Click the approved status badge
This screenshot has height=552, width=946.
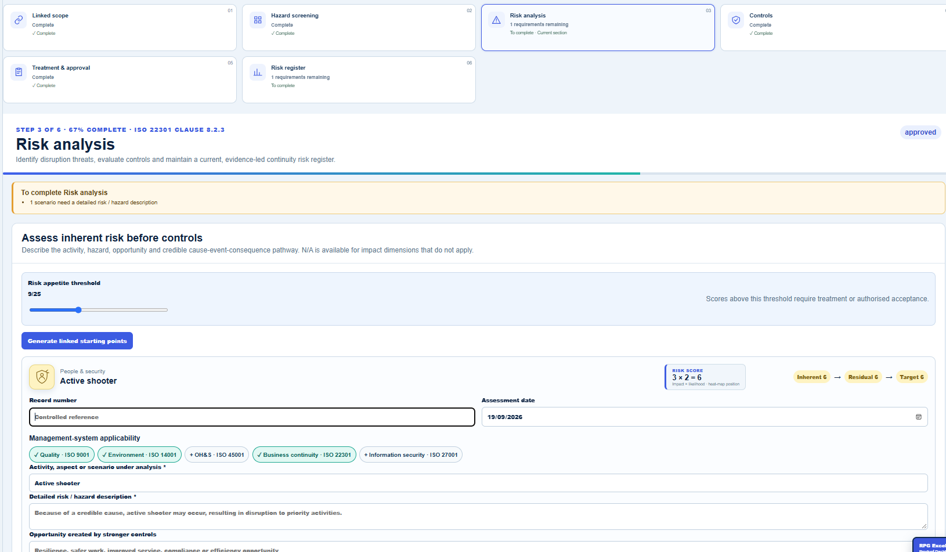click(x=920, y=132)
